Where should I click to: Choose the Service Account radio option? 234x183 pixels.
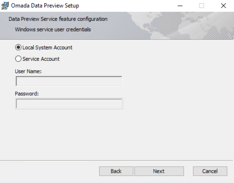18,59
